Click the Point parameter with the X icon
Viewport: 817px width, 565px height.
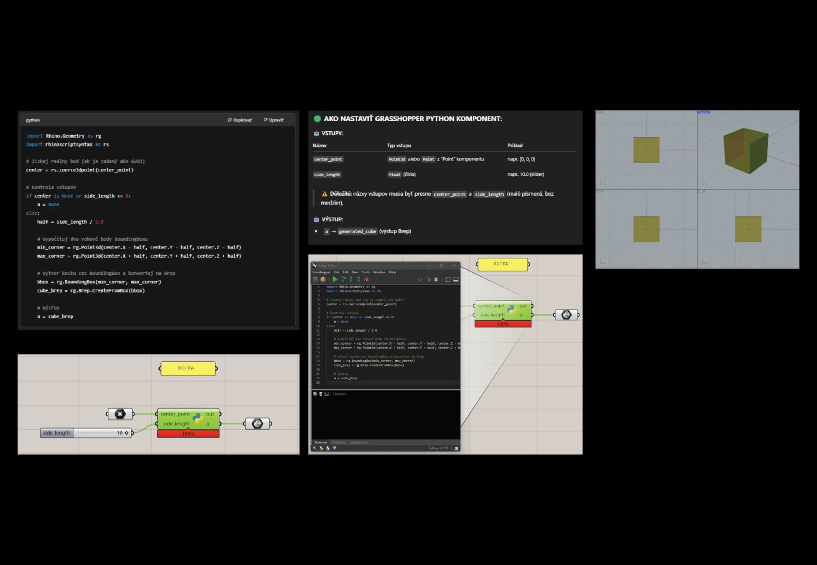[x=120, y=414]
